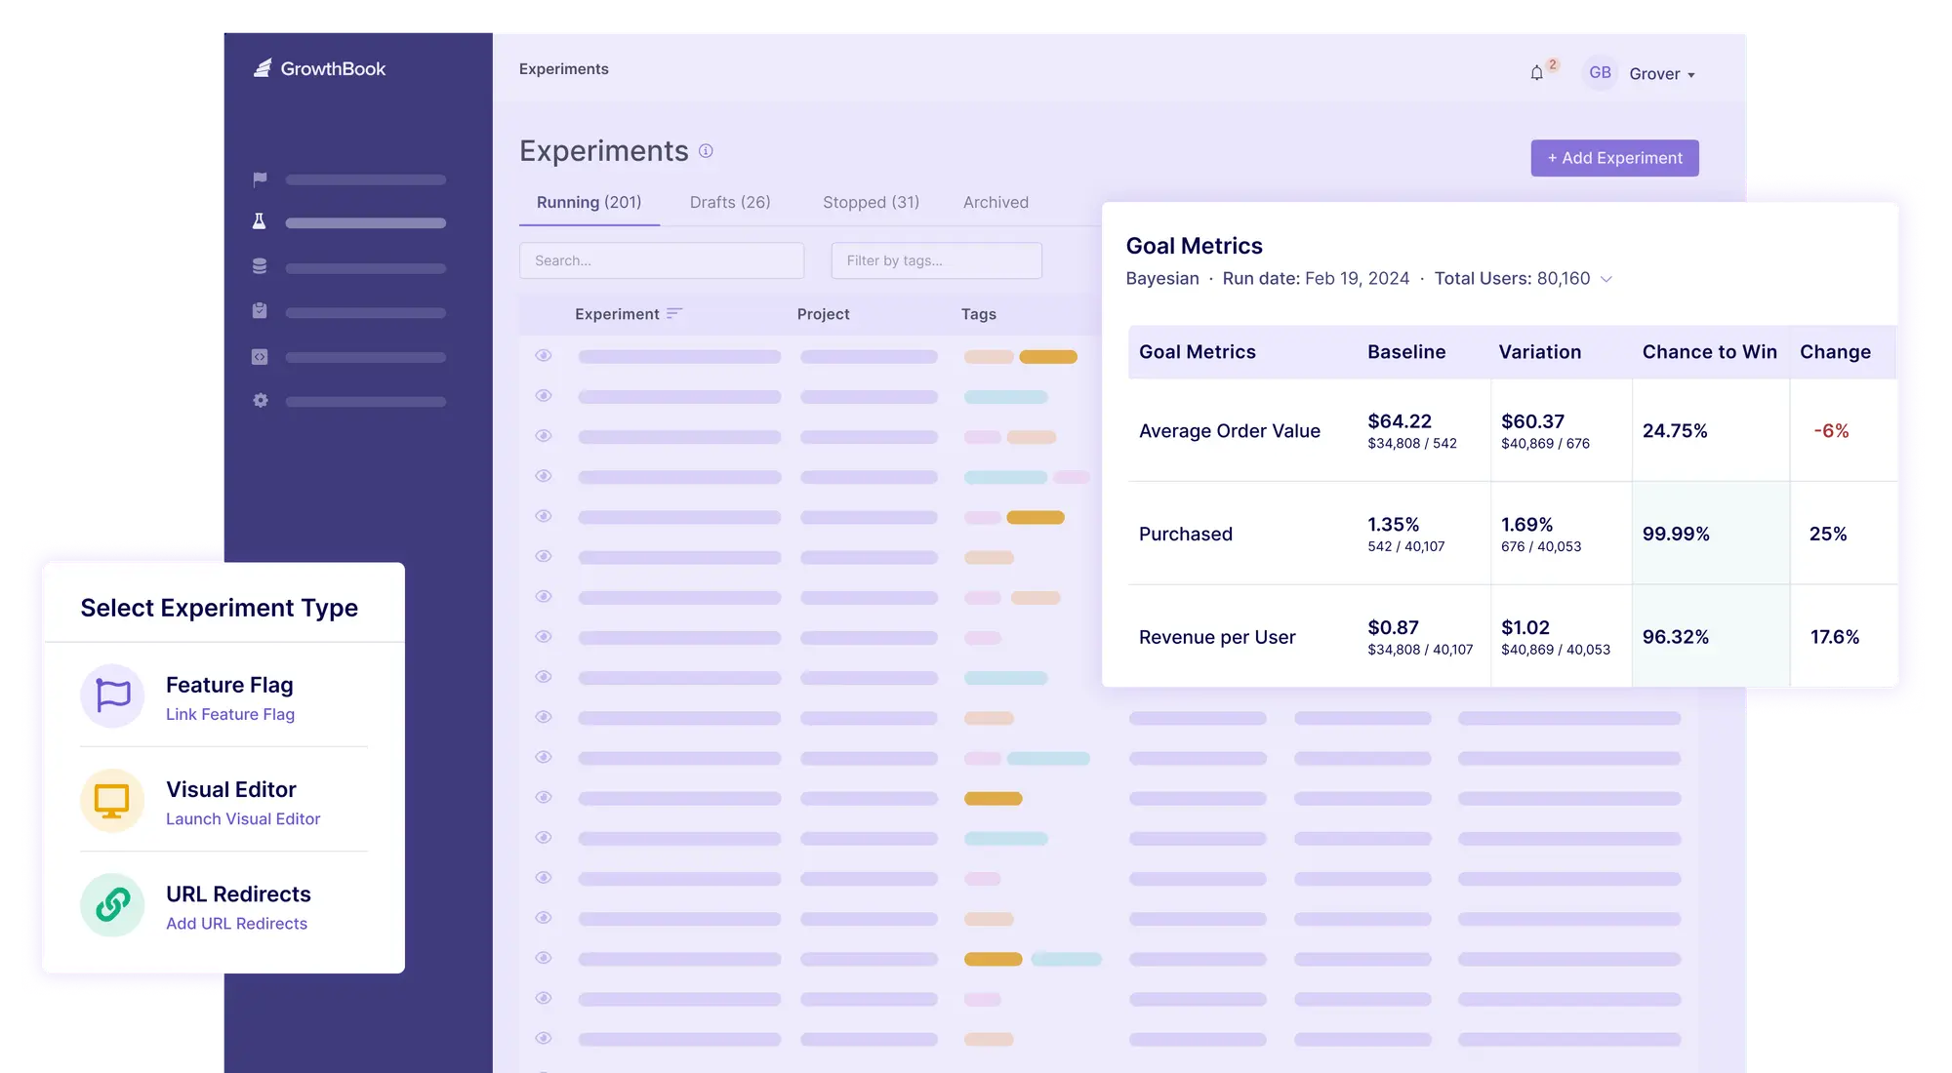Click the Launch Visual Editor link
Image resolution: width=1952 pixels, height=1073 pixels.
click(x=243, y=819)
